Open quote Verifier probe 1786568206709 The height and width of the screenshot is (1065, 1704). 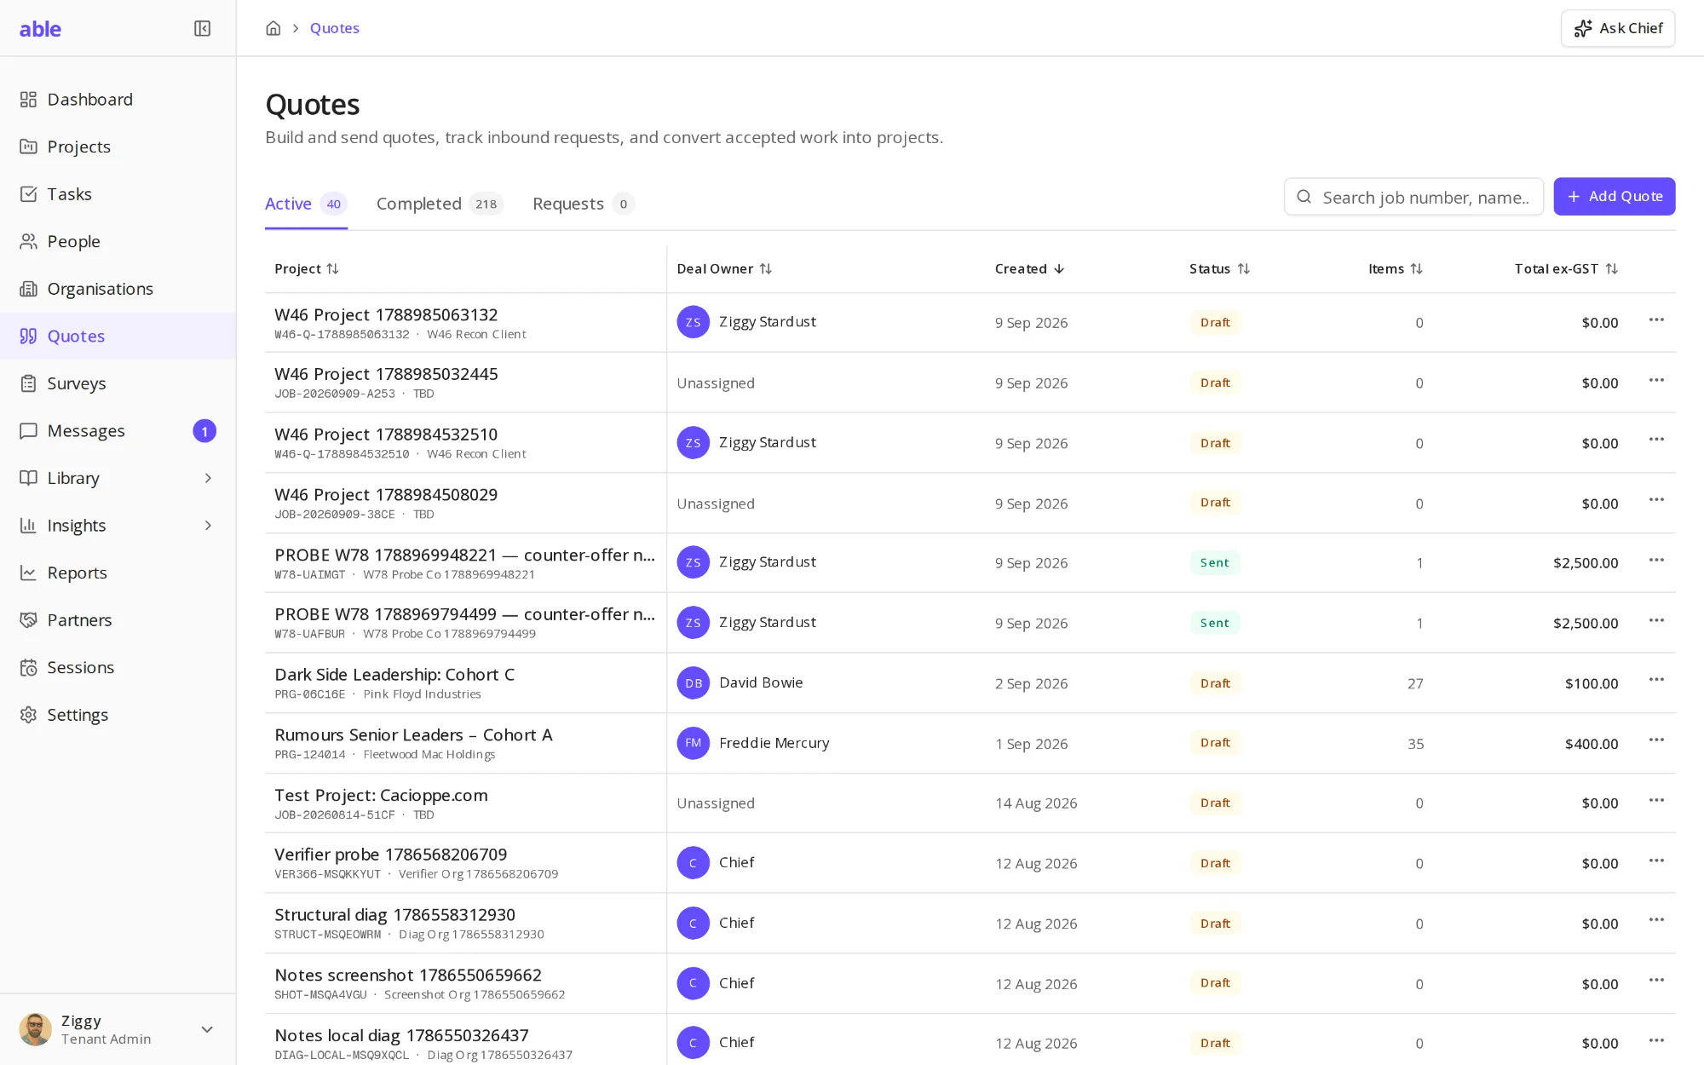click(390, 855)
